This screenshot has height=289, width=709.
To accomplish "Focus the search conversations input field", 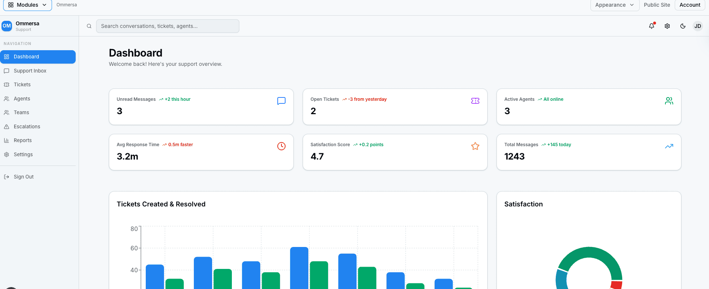I will point(168,26).
